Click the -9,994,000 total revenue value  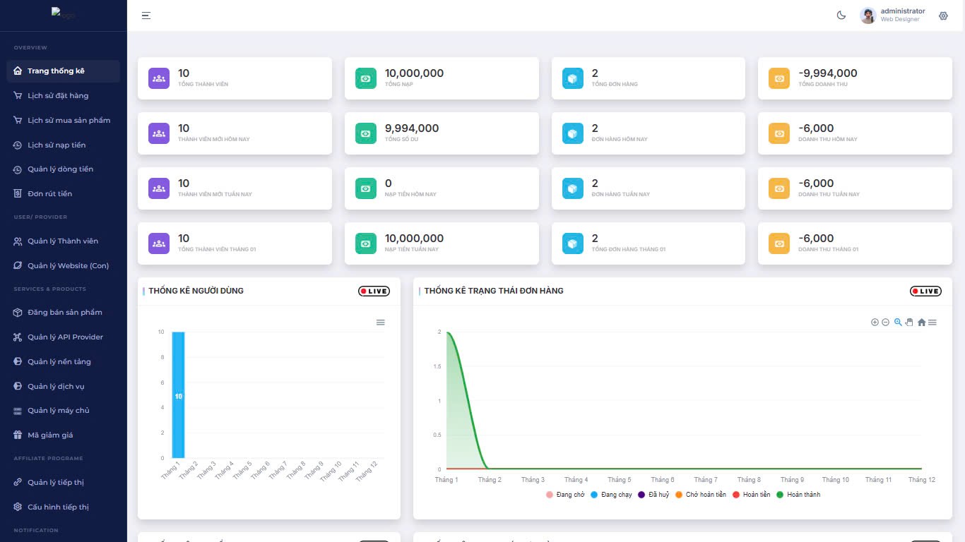828,73
